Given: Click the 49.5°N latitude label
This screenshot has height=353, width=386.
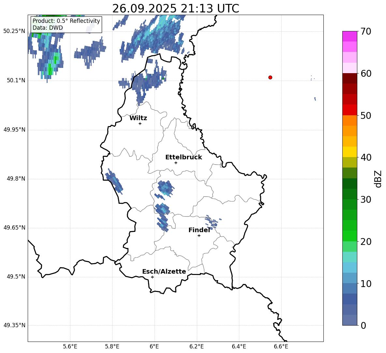Looking at the screenshot, I should [16, 277].
